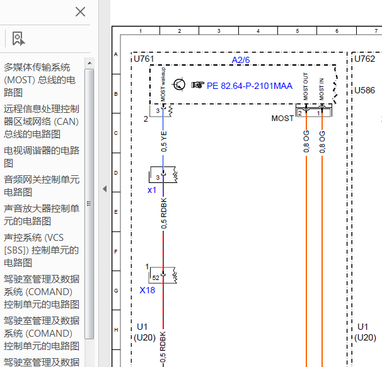Click pin 52 on connector X18
382x367 pixels.
click(156, 277)
